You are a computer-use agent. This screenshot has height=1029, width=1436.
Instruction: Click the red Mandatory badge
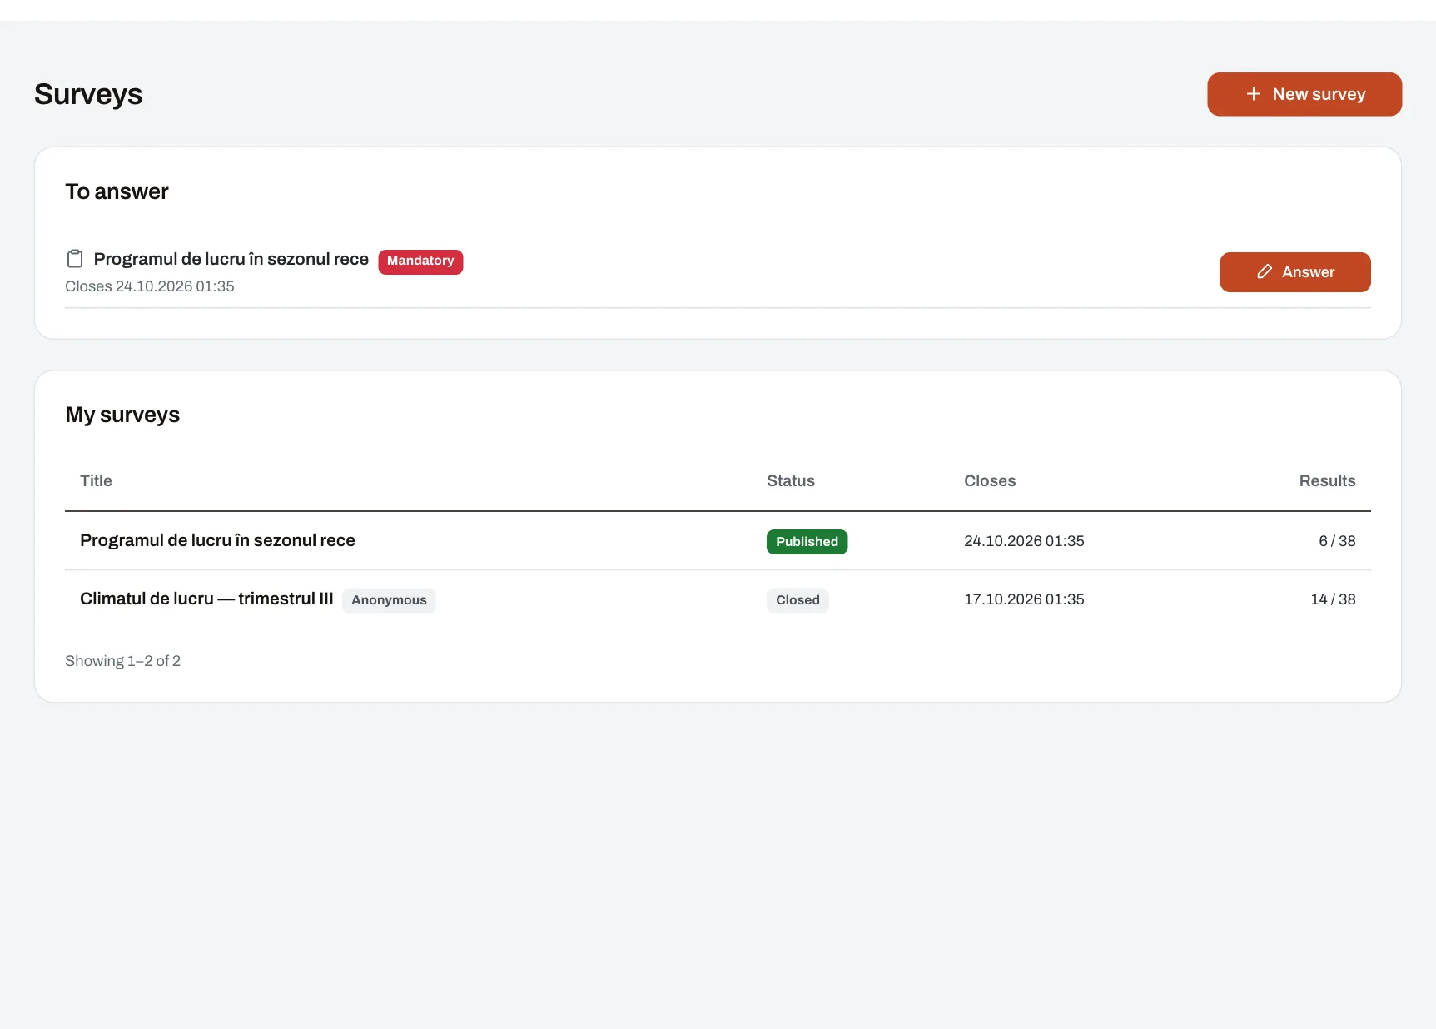click(420, 261)
